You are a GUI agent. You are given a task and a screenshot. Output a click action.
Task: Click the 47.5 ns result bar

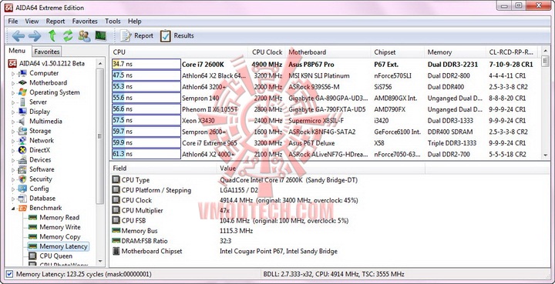pos(146,75)
